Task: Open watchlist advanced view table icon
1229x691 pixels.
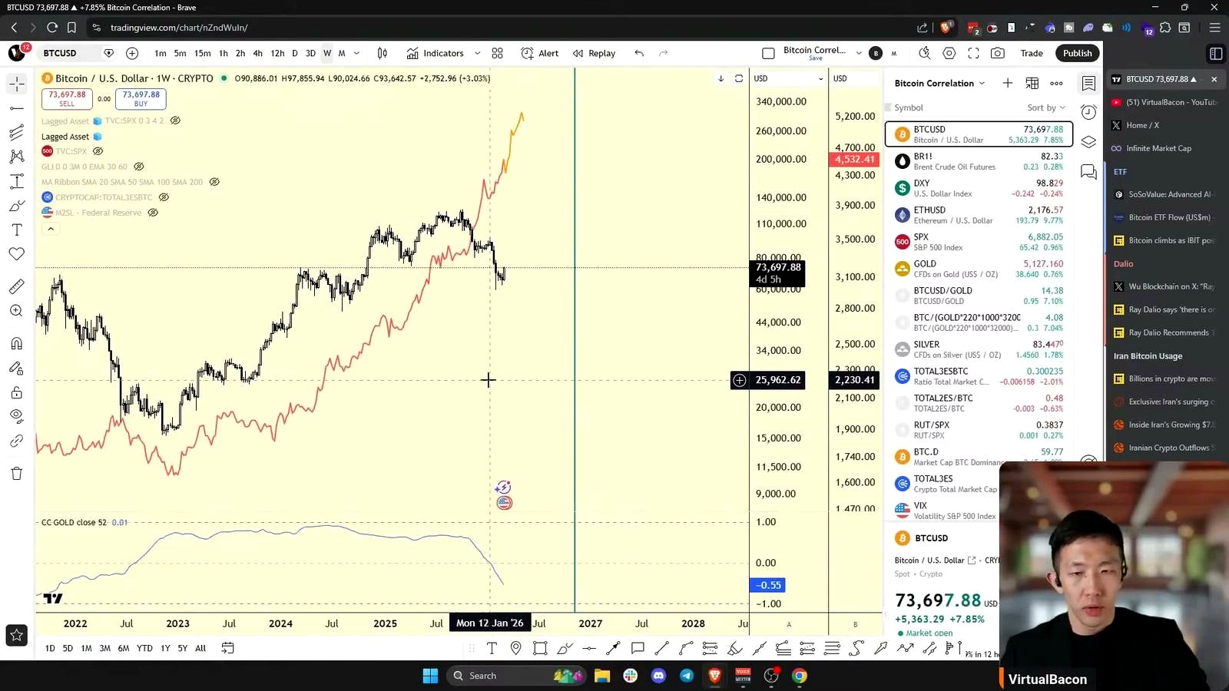Action: coord(1032,83)
